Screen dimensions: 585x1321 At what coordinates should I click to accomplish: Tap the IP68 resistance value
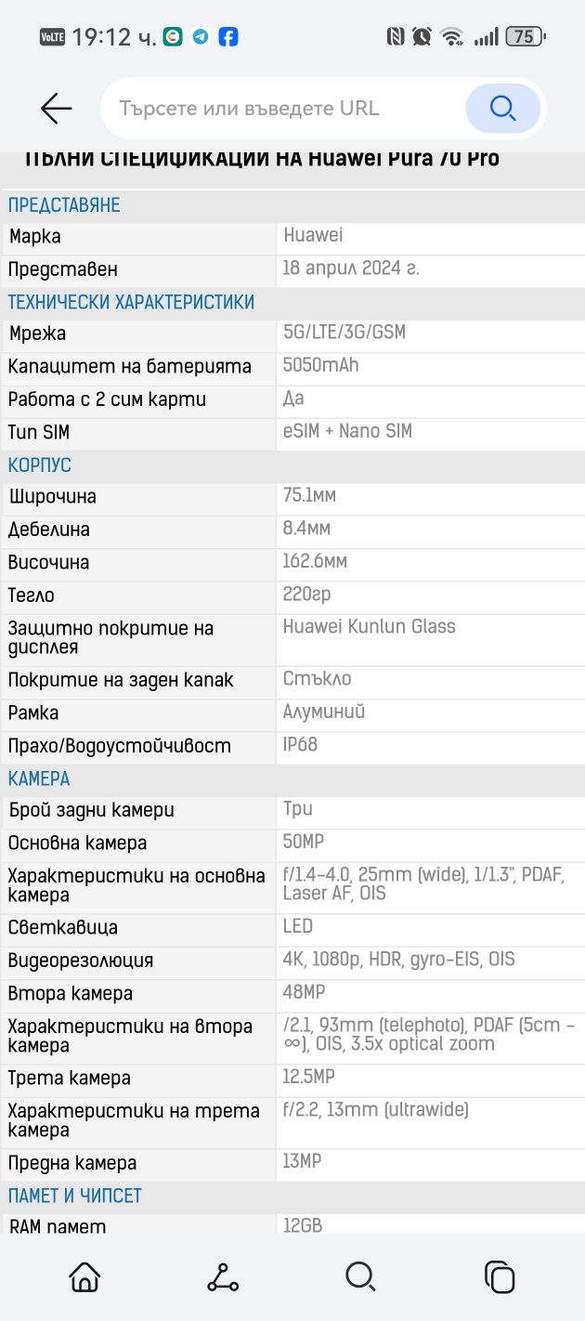tap(301, 745)
